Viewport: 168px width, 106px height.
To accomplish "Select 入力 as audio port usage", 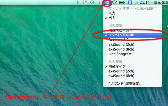I will point(132,13).
